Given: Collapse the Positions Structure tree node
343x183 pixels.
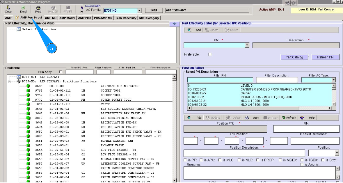Looking at the screenshot, I should pyautogui.click(x=10, y=81).
